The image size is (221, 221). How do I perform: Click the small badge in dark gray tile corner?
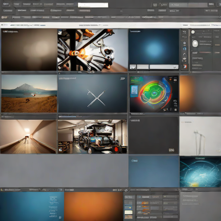(x=171, y=150)
